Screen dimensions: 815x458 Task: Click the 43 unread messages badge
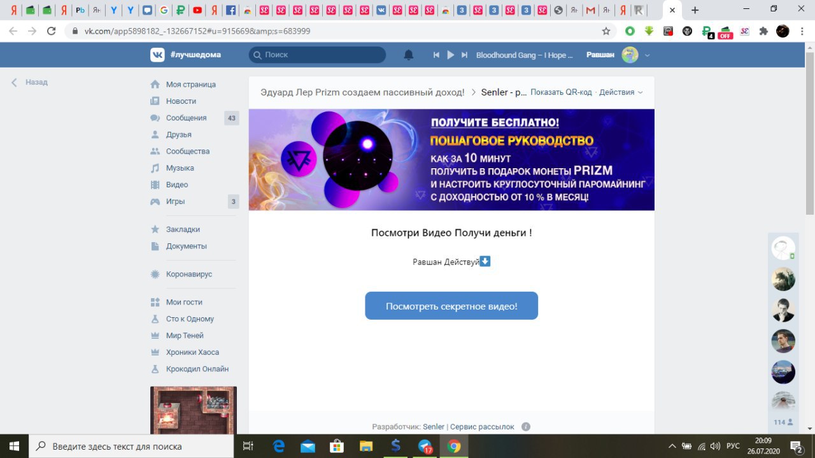click(x=232, y=118)
